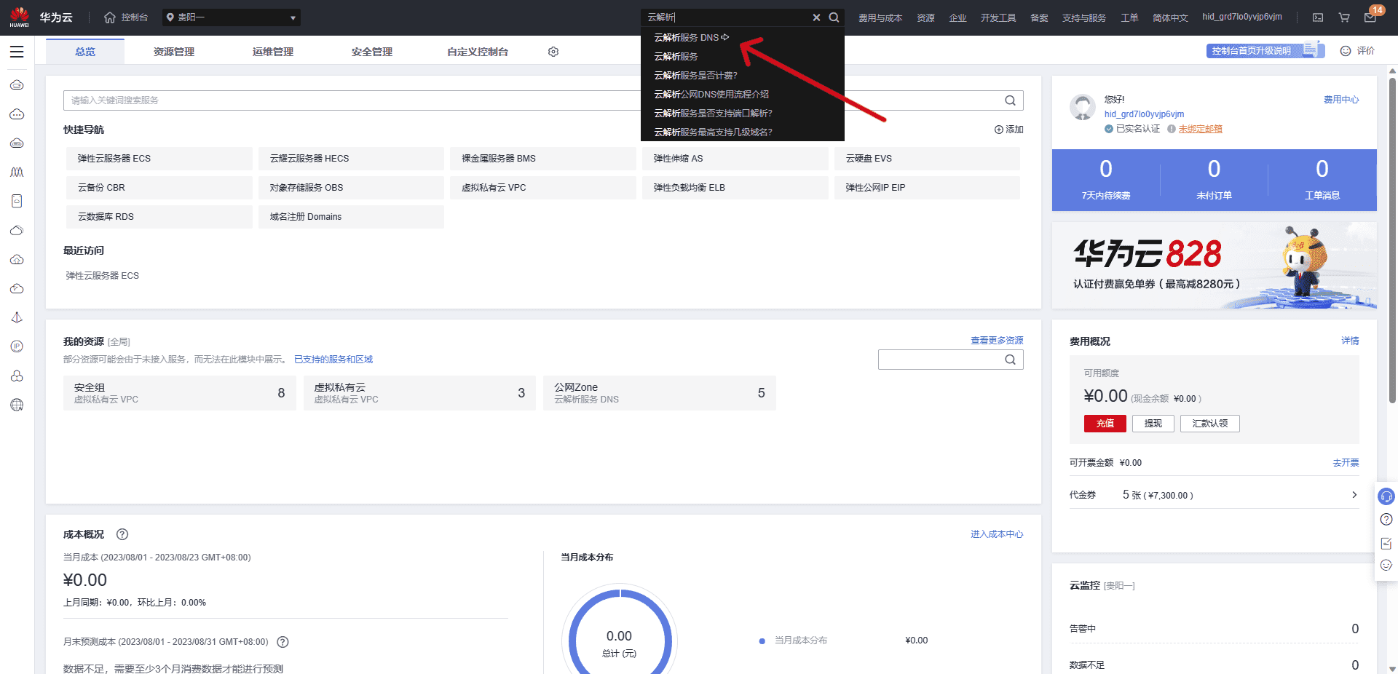Click the magnifier in the service search box
Viewport: 1398px width, 674px height.
click(x=1010, y=100)
